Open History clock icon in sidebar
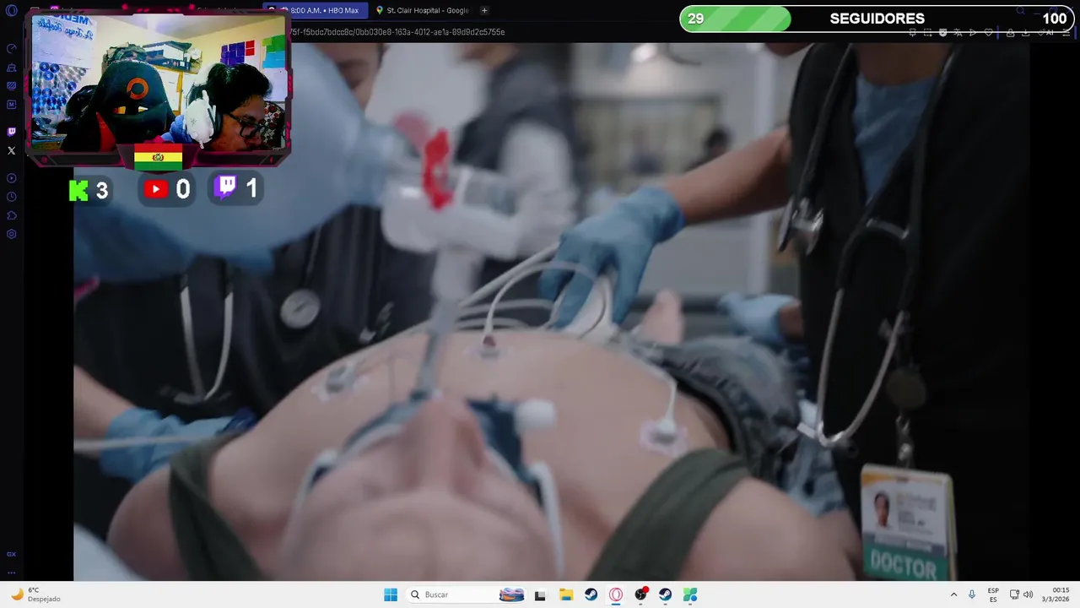Image resolution: width=1080 pixels, height=608 pixels. (11, 197)
